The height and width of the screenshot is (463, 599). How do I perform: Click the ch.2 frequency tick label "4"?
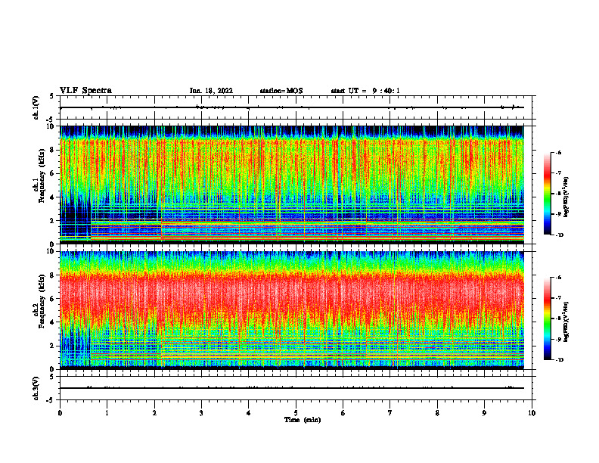click(52, 322)
